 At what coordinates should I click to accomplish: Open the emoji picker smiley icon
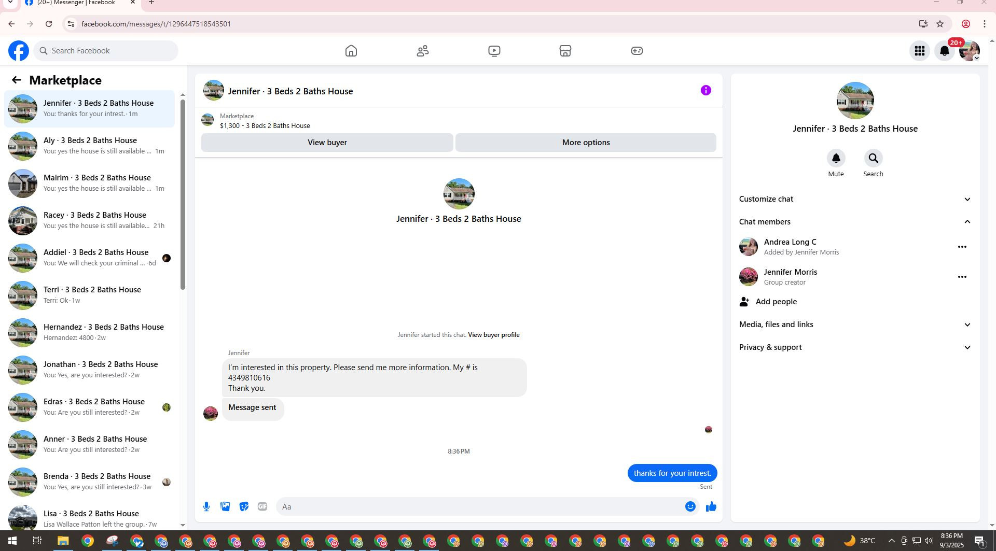(690, 507)
